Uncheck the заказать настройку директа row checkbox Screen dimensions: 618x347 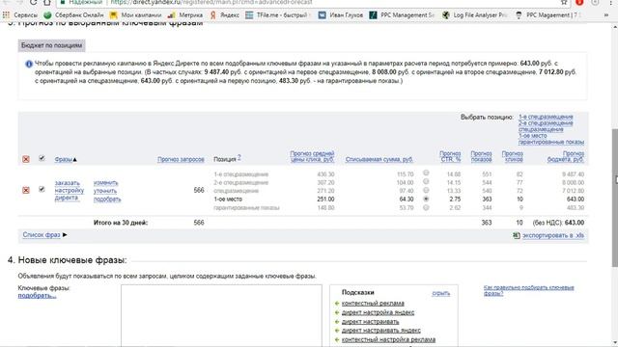(42, 189)
